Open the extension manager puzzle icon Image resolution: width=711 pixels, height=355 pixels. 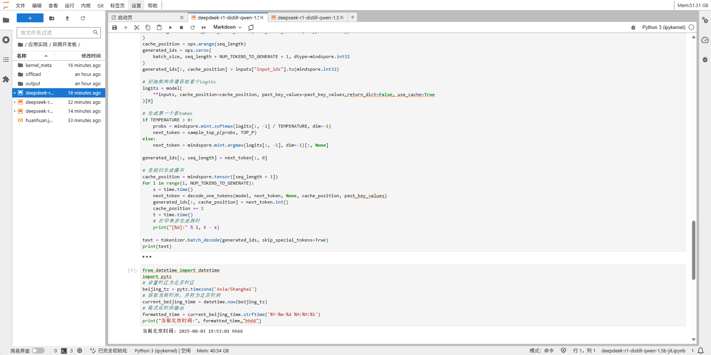[x=6, y=79]
